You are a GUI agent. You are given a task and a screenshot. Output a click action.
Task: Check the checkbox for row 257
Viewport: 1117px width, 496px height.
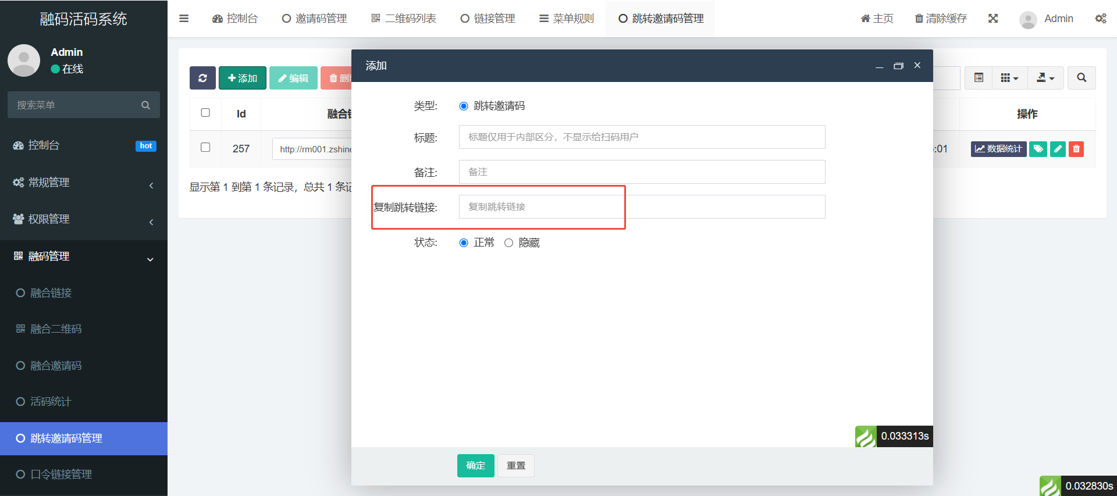point(205,148)
